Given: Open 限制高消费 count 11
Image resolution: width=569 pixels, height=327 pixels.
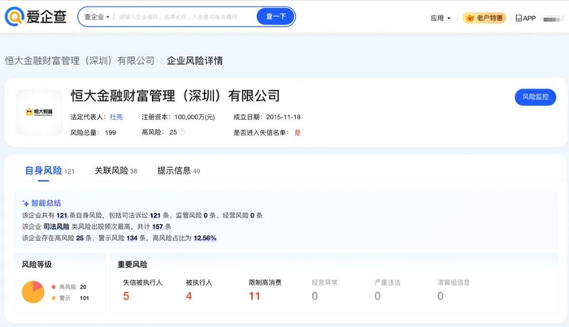Looking at the screenshot, I should [254, 296].
